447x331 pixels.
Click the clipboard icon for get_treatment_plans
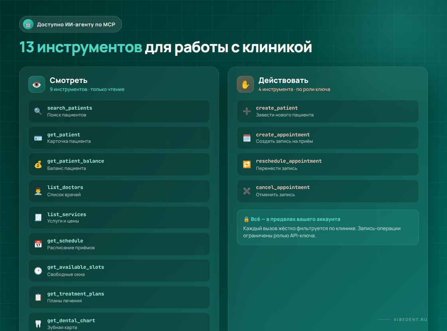tap(38, 297)
